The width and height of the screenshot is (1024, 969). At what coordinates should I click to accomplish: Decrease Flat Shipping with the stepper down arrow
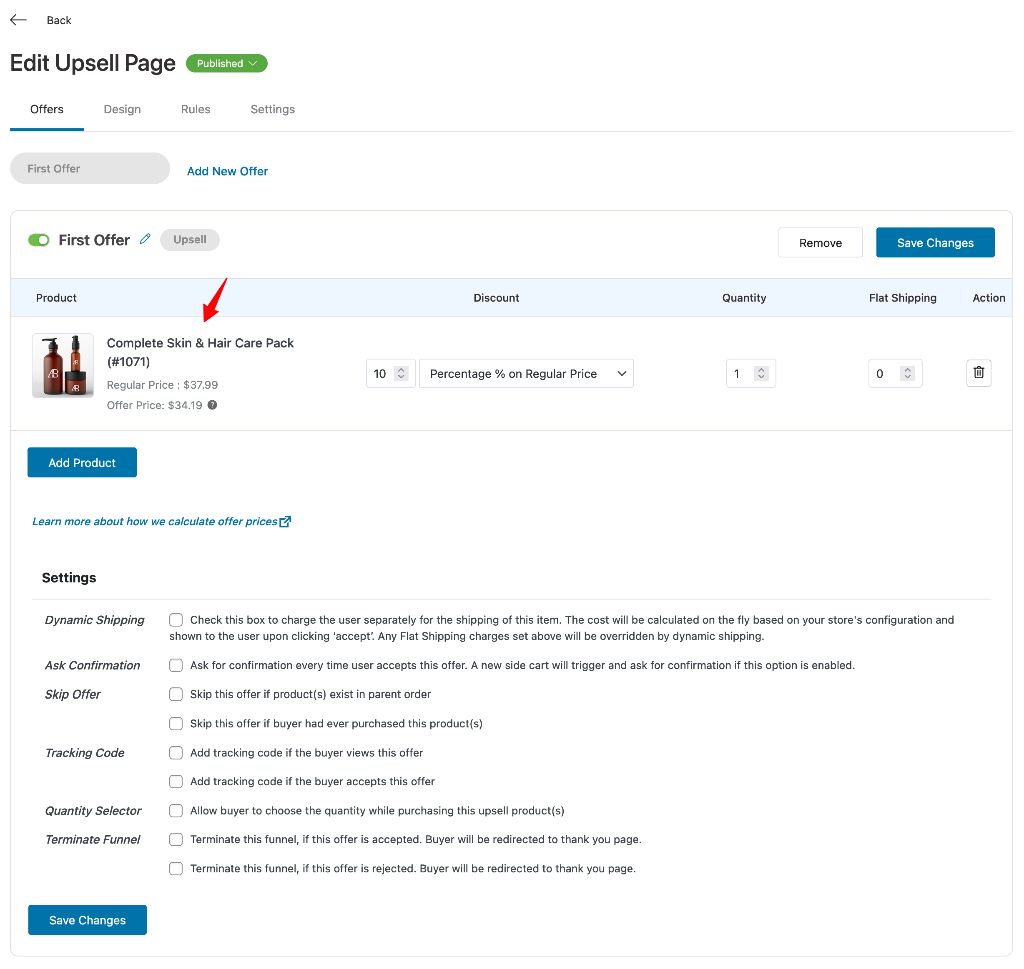click(x=908, y=378)
